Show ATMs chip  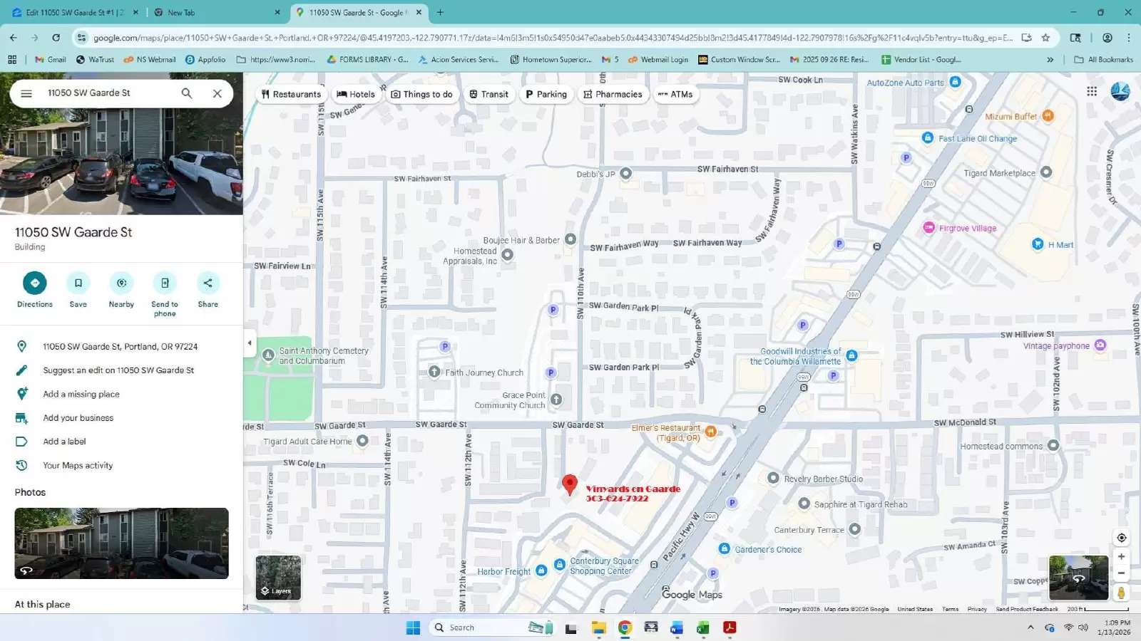(675, 94)
